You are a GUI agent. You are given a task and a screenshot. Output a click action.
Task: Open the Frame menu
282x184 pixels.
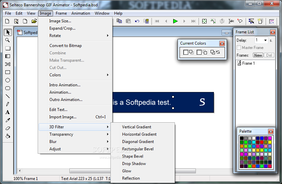(x=61, y=13)
